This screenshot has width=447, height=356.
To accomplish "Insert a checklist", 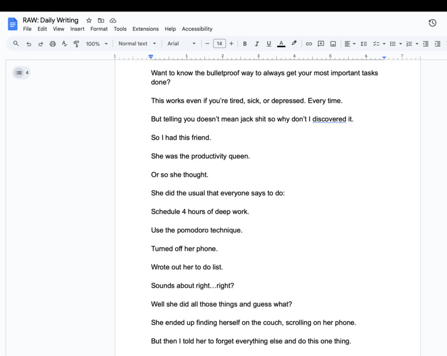I will 376,44.
